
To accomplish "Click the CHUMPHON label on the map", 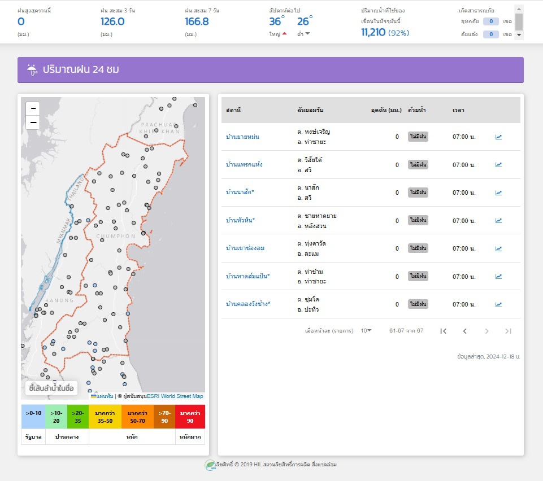I will pos(116,237).
